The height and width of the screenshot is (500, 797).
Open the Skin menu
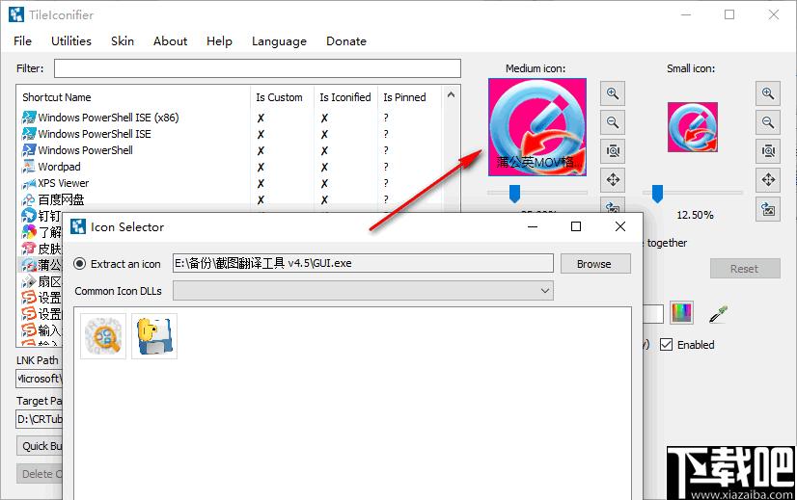(x=123, y=41)
